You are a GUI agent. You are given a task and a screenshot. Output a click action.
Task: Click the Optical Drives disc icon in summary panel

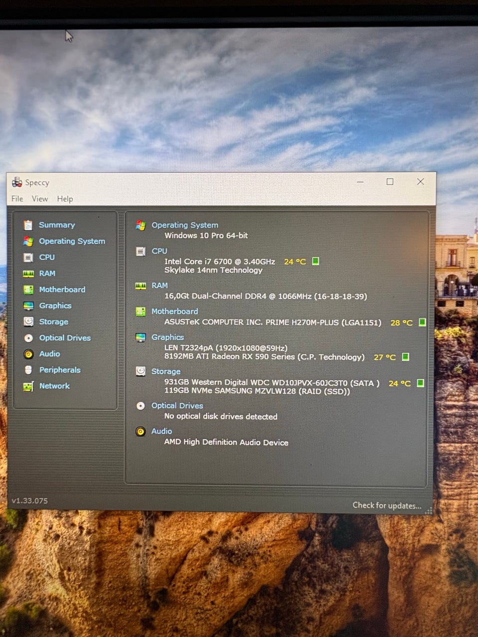141,406
